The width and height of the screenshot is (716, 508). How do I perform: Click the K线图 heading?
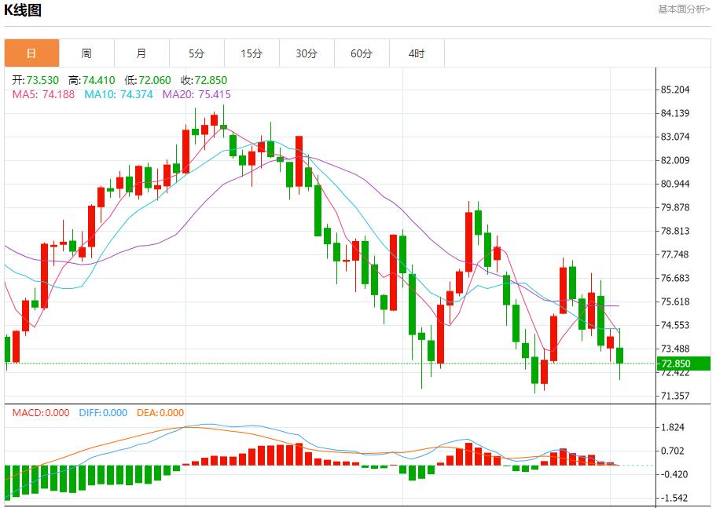coord(24,10)
